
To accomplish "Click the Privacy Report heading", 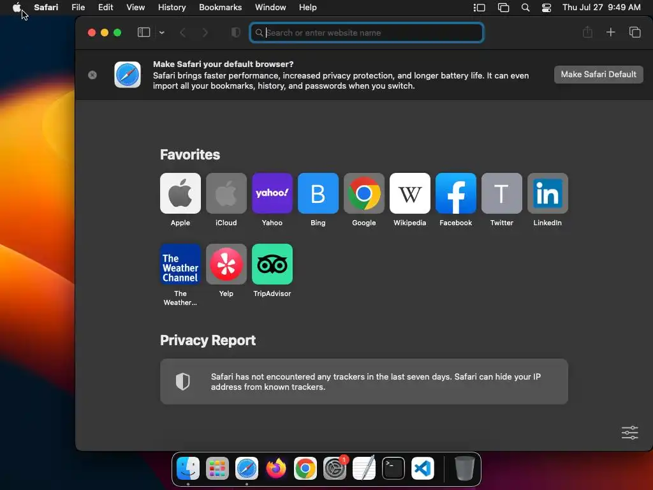I will point(208,341).
